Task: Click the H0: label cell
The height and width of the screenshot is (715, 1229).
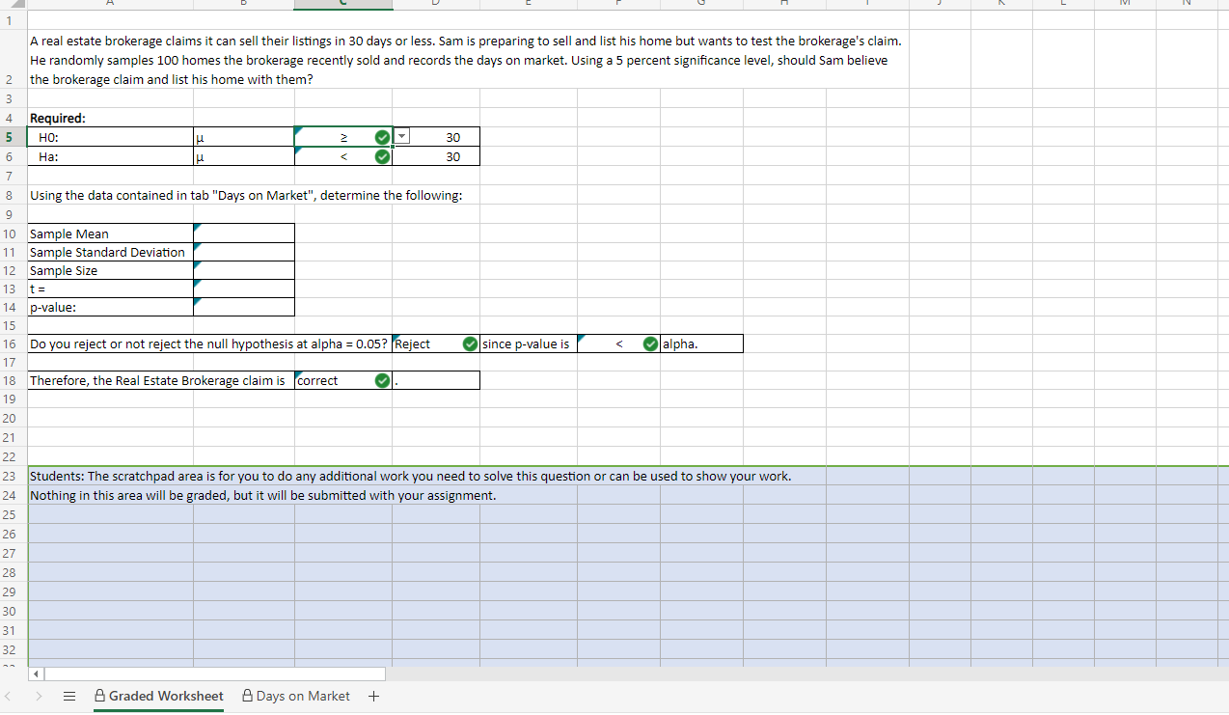Action: 111,137
